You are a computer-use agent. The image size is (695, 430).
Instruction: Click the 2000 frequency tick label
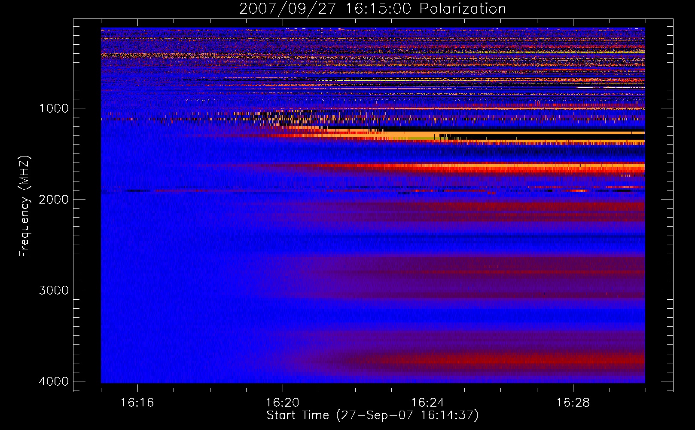(x=54, y=200)
